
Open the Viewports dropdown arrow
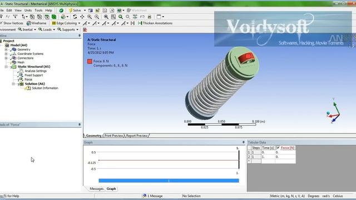(163, 17)
